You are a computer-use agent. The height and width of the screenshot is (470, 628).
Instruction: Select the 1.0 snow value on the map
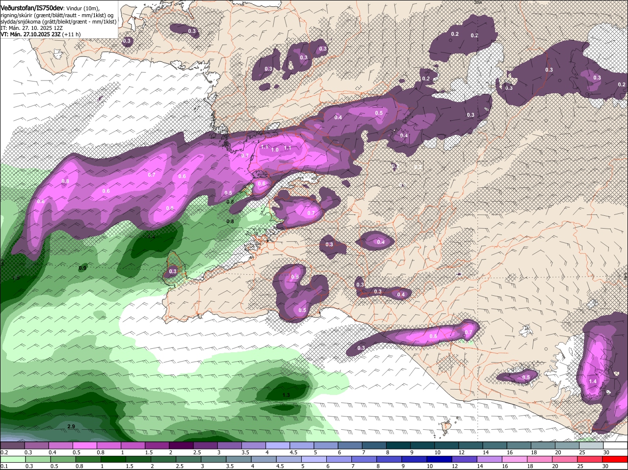click(275, 150)
